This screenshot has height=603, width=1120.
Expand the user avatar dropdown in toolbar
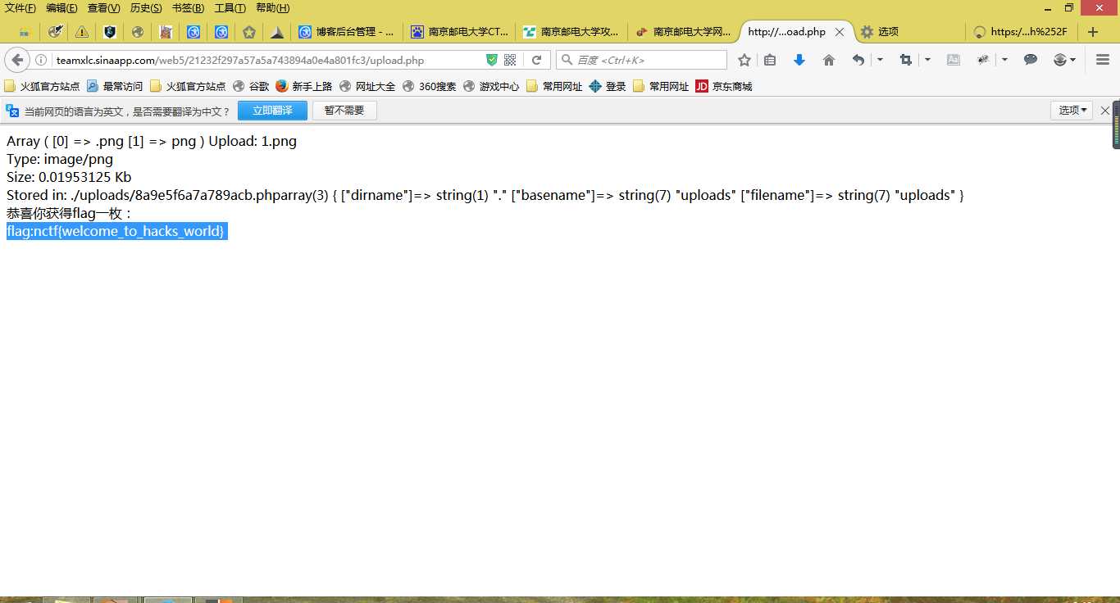(x=1063, y=60)
